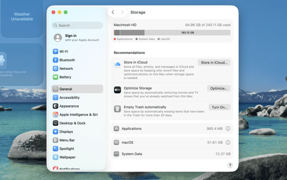The height and width of the screenshot is (180, 287).
Task: Open the macOS storage row
Action: pyautogui.click(x=172, y=142)
